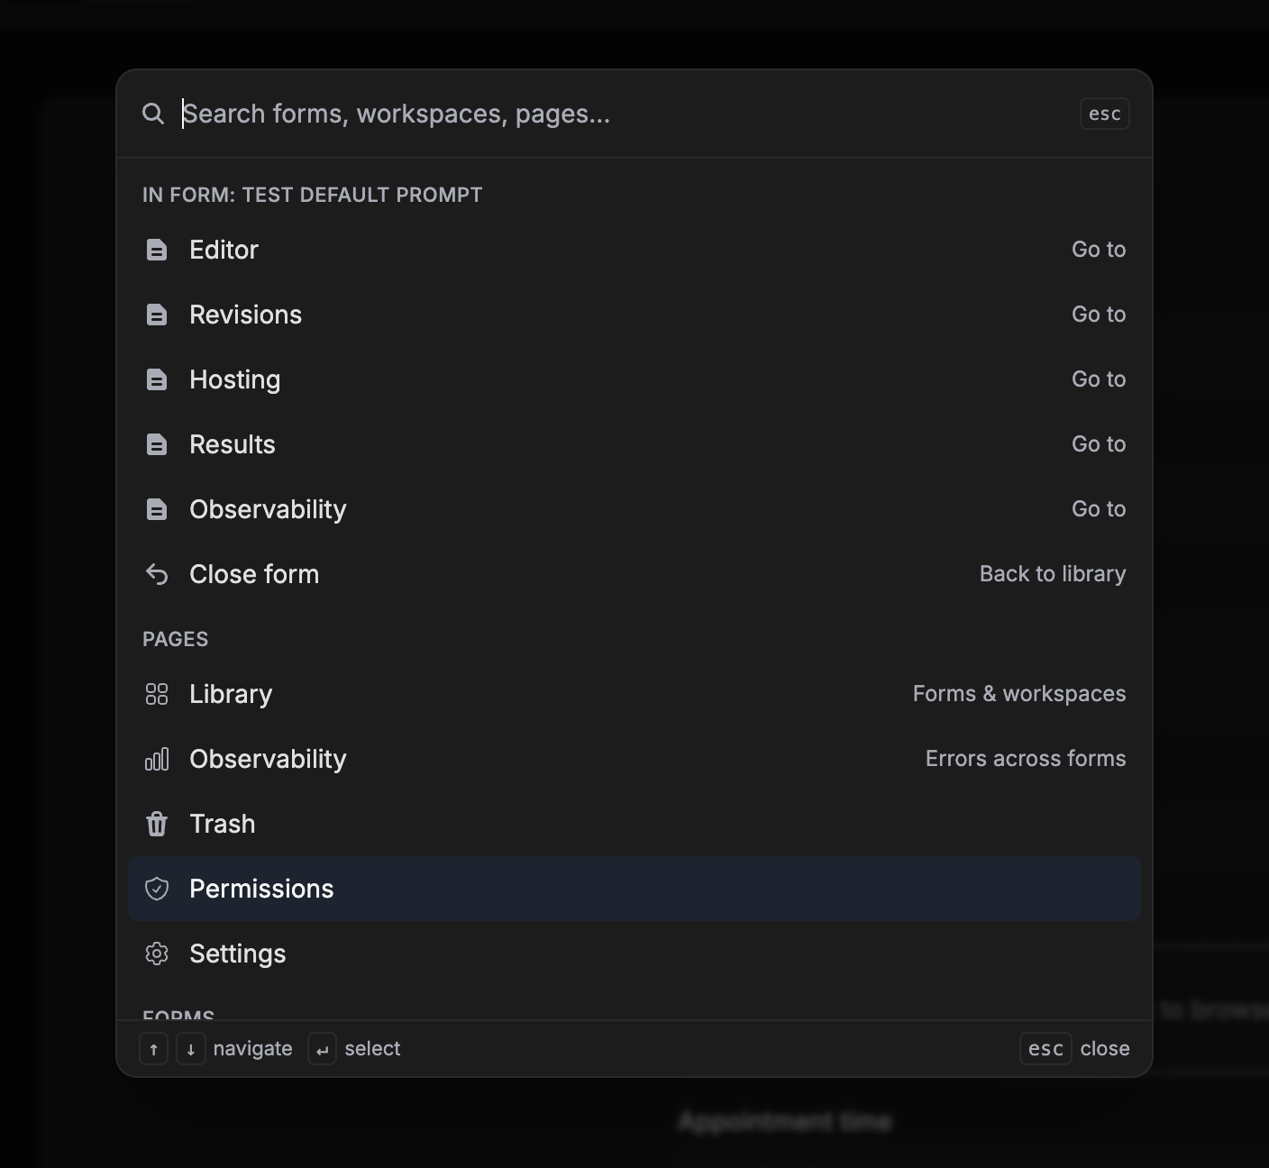The image size is (1269, 1168).
Task: Open the Settings page
Action: tap(634, 954)
